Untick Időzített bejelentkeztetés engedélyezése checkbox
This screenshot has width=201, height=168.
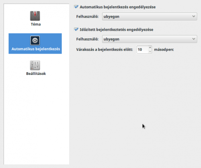76,29
